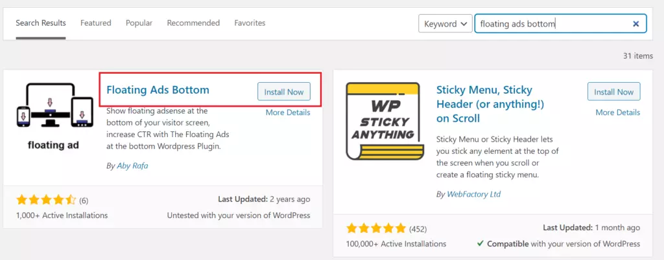Click the five-star rating of Sticky Menu plugin
Viewport: 664px width, 260px height.
tap(376, 229)
